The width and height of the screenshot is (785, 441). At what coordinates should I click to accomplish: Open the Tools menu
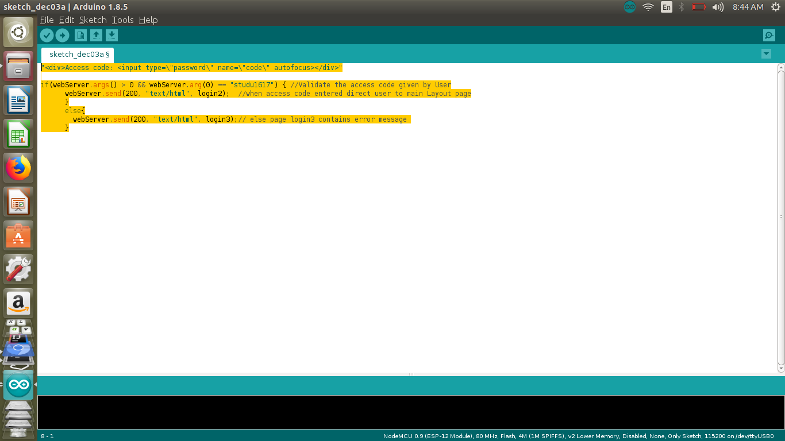tap(122, 20)
